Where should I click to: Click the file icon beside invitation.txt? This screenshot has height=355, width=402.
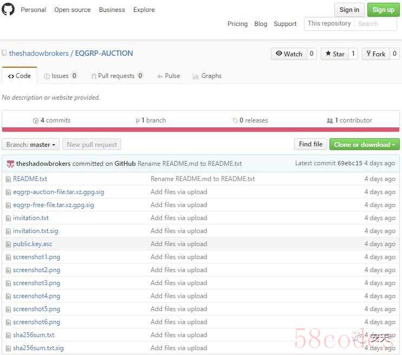(x=8, y=218)
